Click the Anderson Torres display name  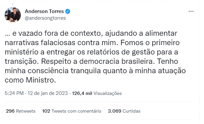(44, 11)
